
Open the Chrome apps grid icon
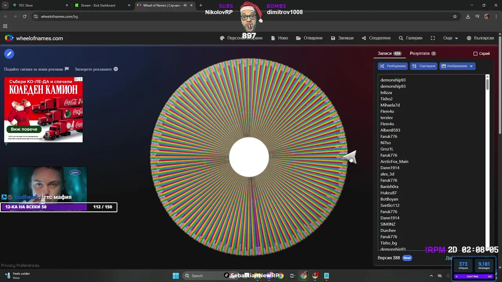pos(5,26)
